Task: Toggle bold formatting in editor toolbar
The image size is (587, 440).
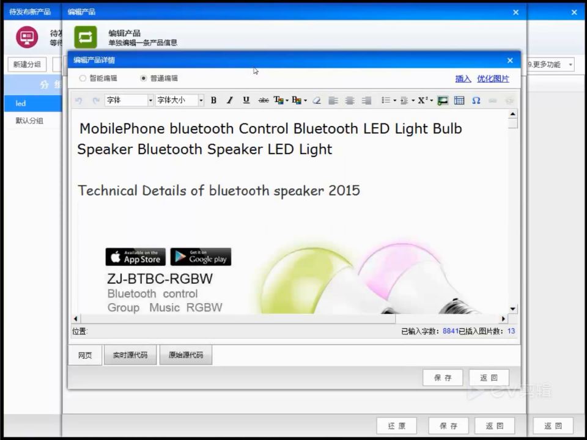Action: [x=213, y=100]
